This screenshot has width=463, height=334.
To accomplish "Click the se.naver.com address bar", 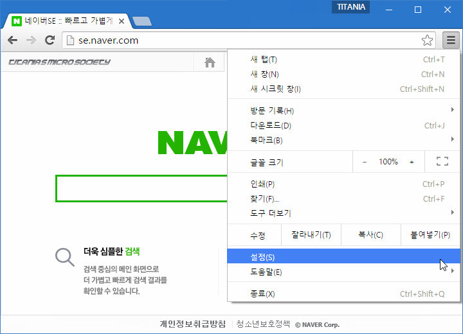I will (x=249, y=40).
